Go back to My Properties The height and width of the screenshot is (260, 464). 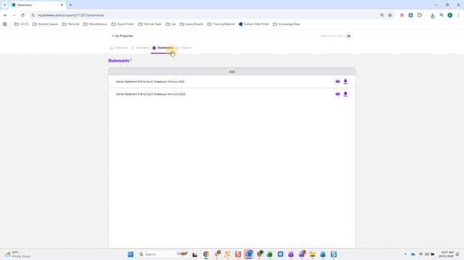[x=123, y=36]
